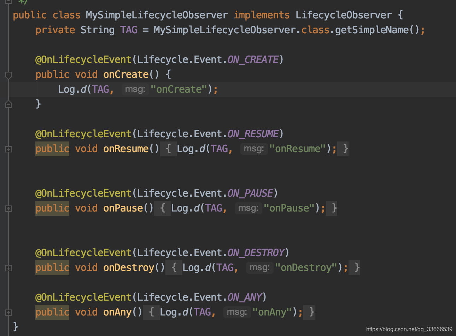Click the ON_PAUSE event constant
This screenshot has width=456, height=336.
tap(250, 193)
